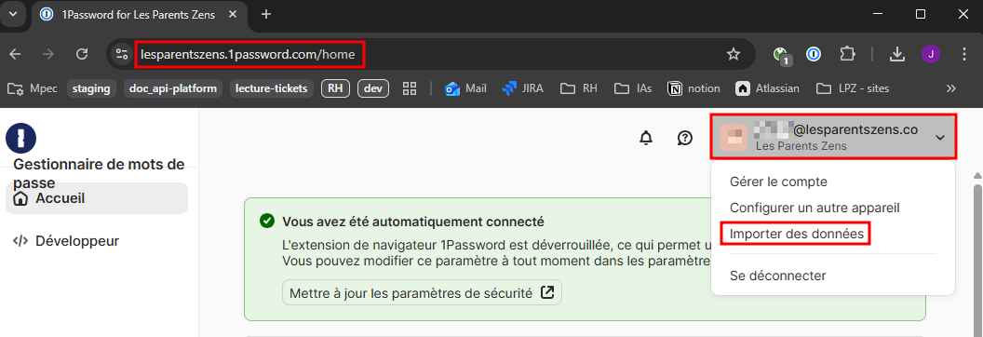Click Mettre à jour les paramètres de sécurité
This screenshot has width=983, height=337.
422,292
